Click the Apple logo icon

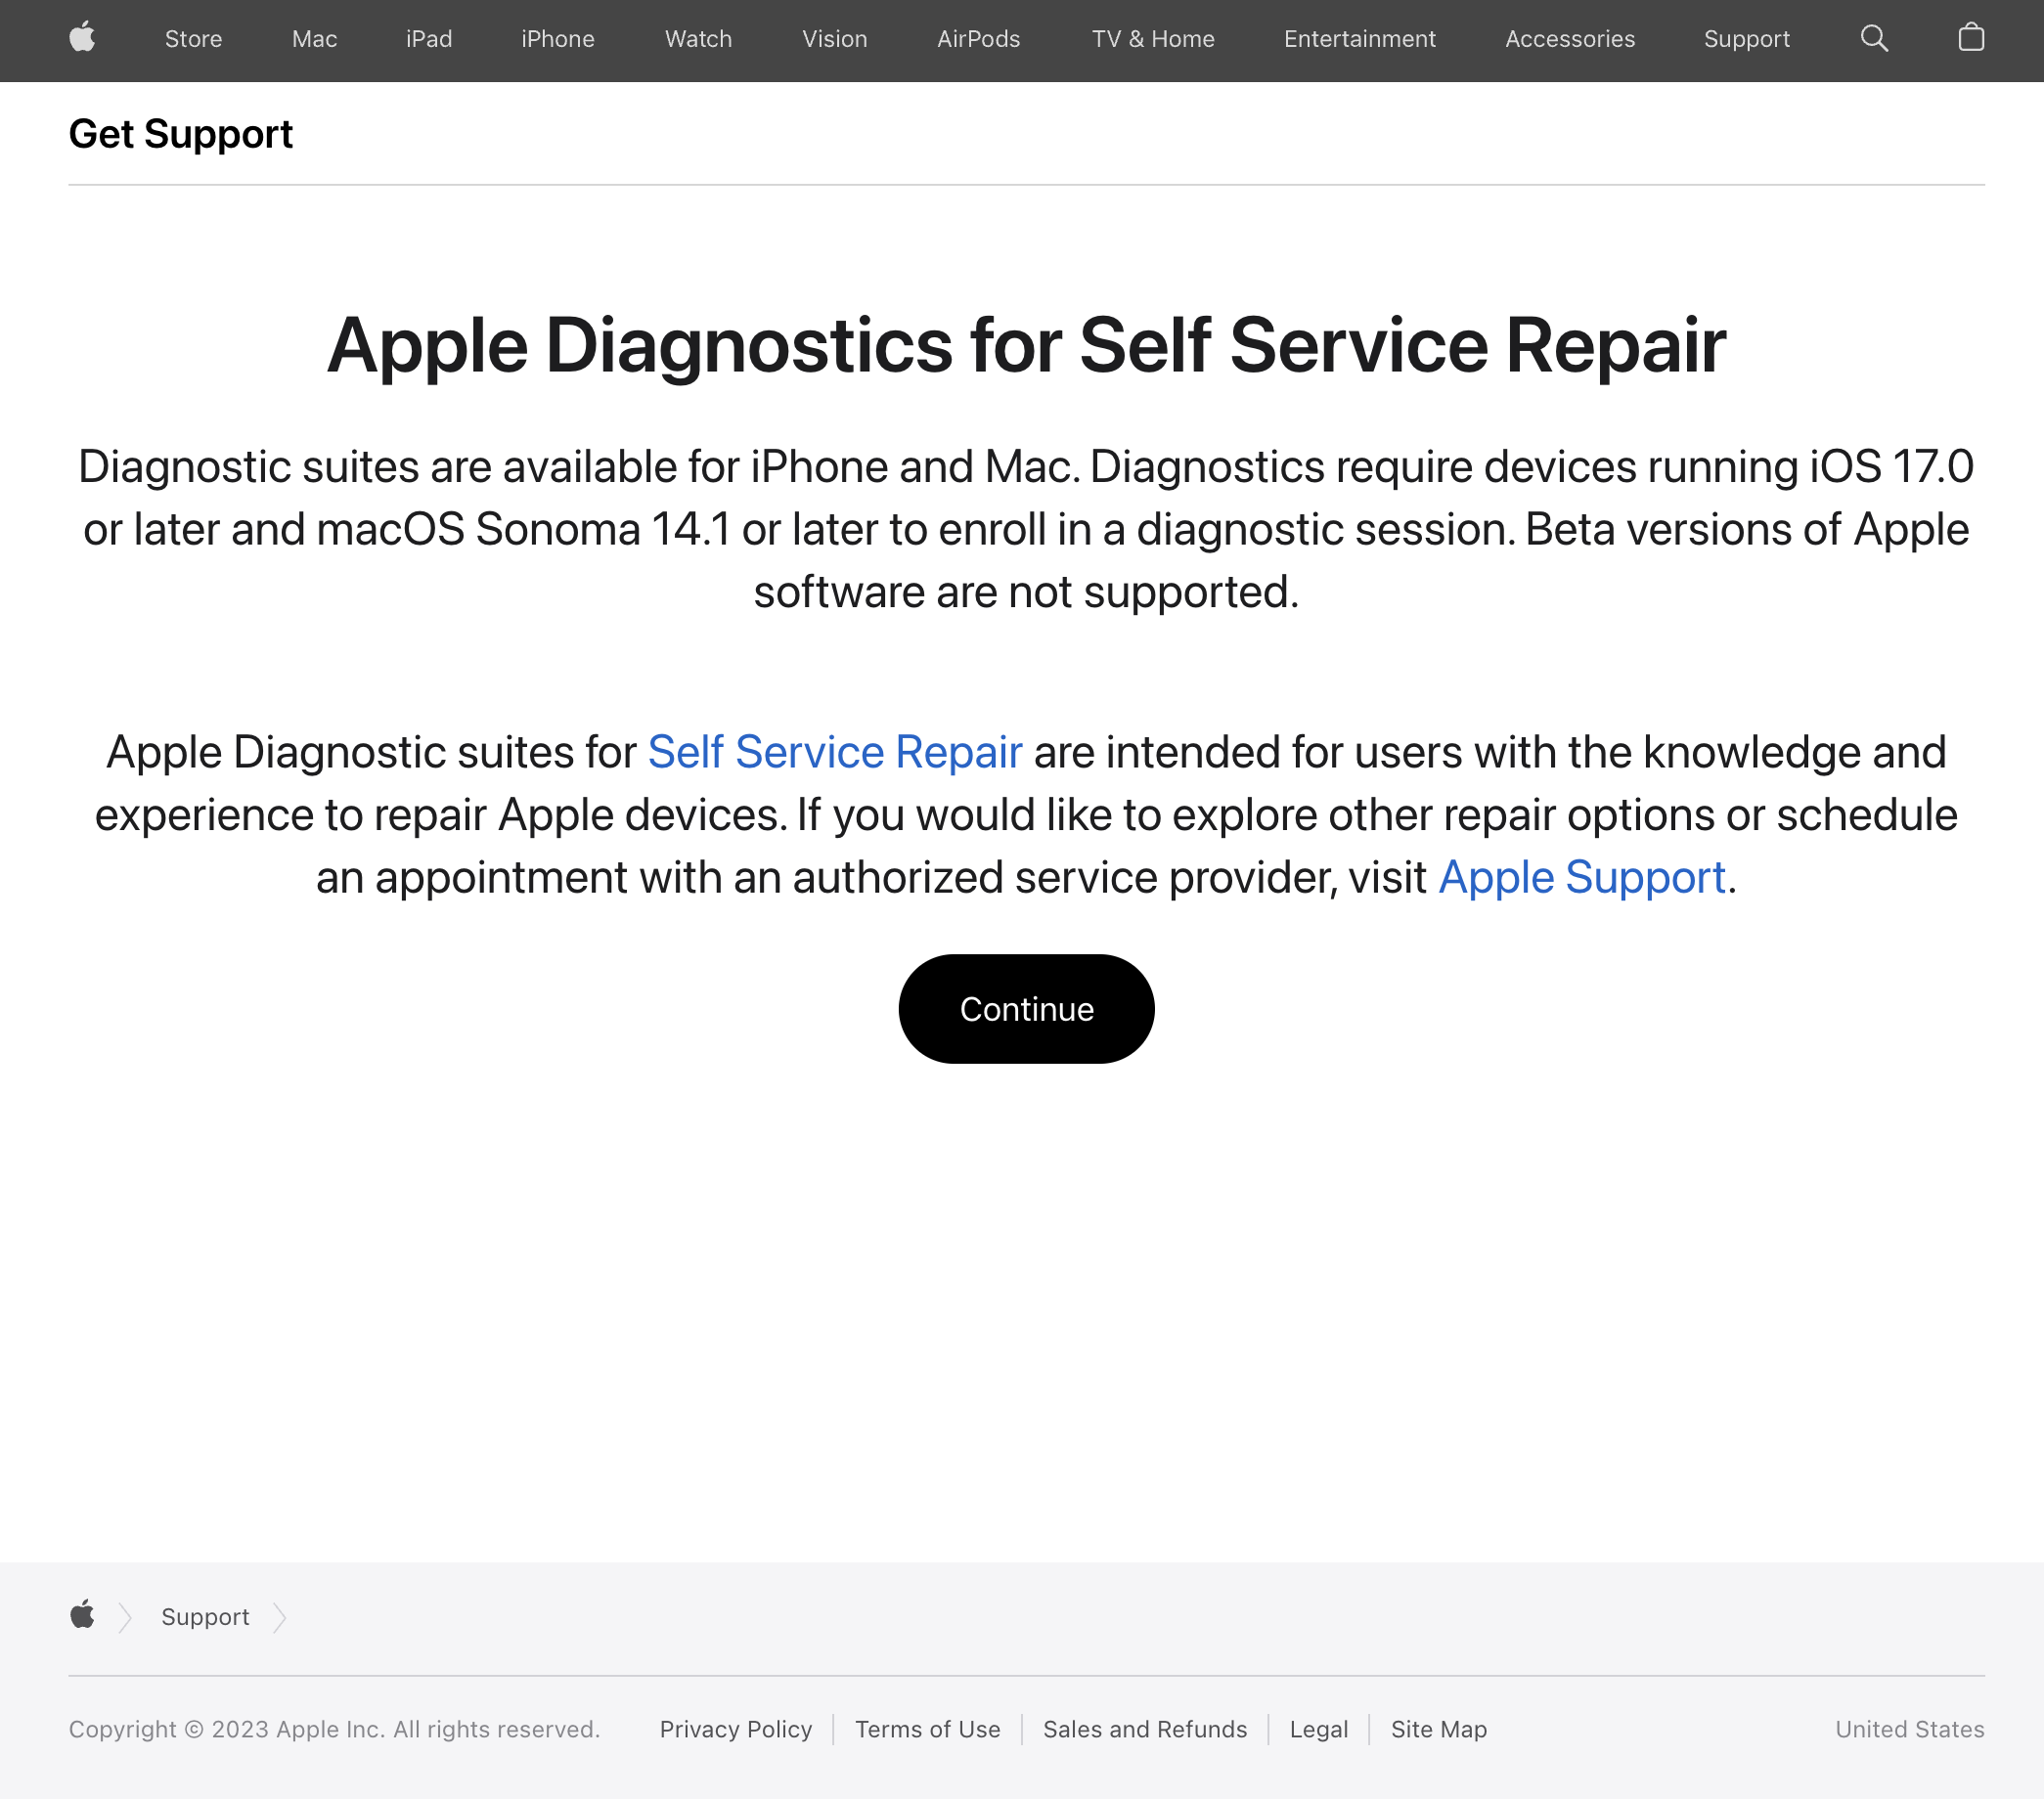[x=82, y=38]
